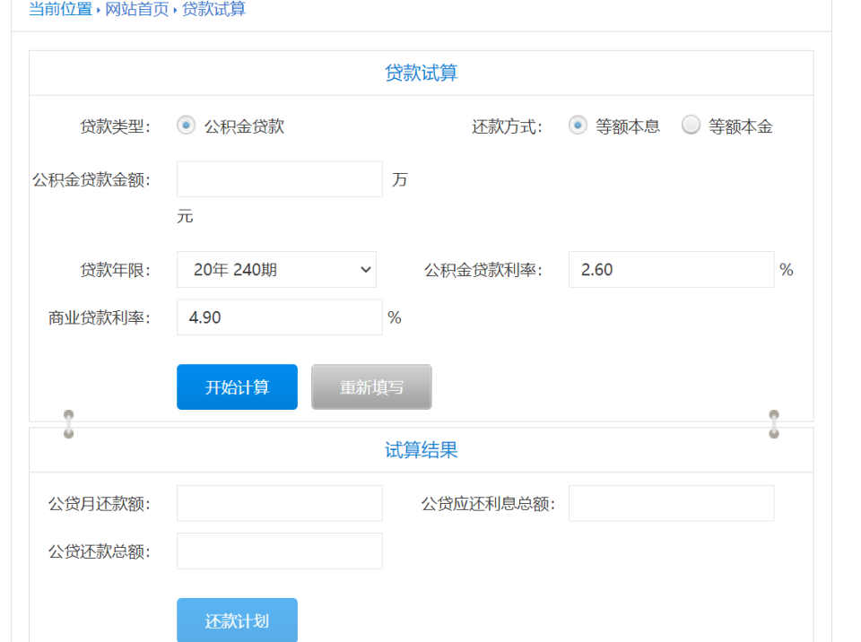Choose the 等额本息 repayment method
The width and height of the screenshot is (861, 642).
(578, 125)
